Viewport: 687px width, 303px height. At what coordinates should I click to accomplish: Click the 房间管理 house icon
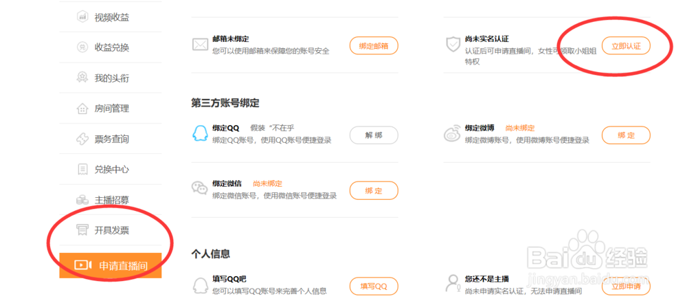[82, 109]
